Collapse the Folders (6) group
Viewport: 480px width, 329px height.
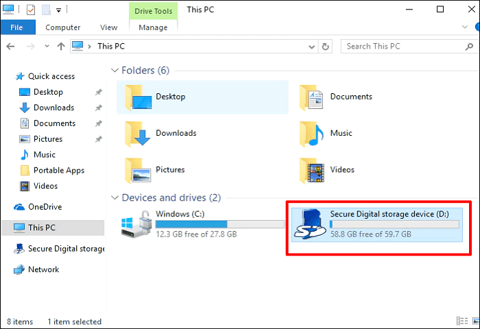[115, 71]
